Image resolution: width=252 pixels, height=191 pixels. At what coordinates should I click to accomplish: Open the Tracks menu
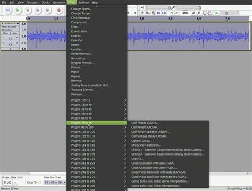coord(46,2)
